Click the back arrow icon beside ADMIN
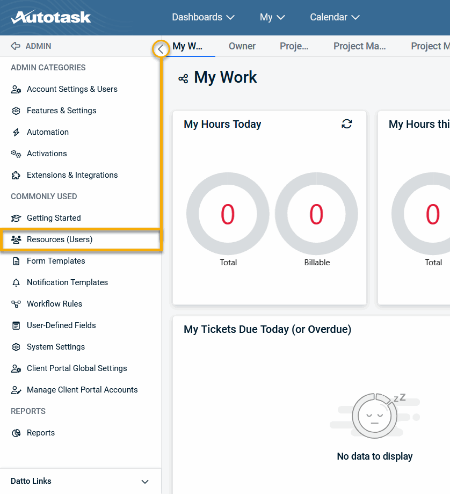The image size is (450, 494). point(16,46)
